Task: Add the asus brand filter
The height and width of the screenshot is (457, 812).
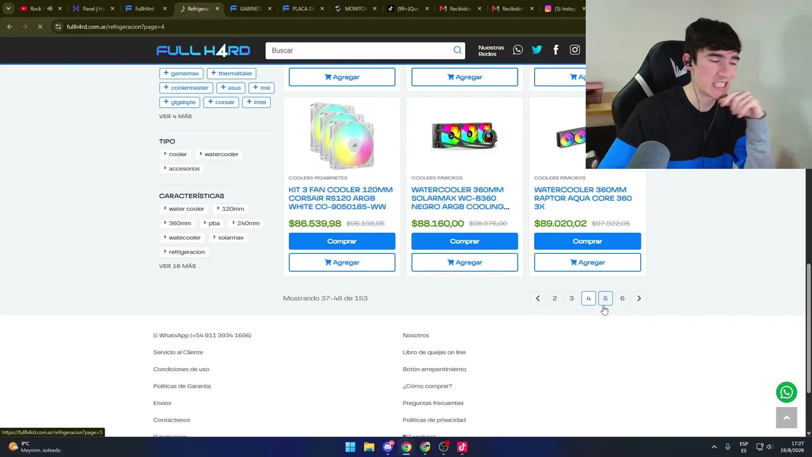Action: (230, 88)
